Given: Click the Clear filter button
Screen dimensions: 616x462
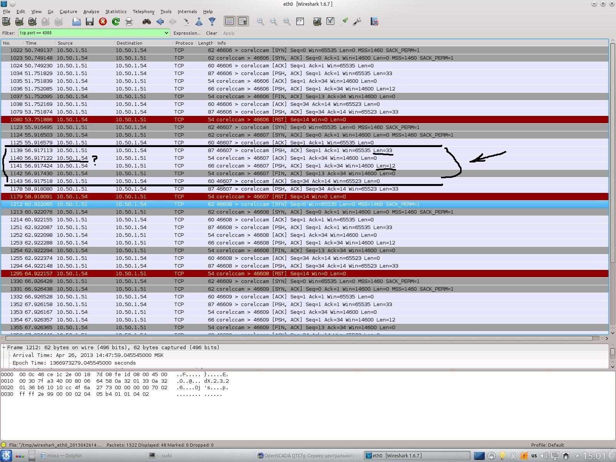Looking at the screenshot, I should point(211,33).
